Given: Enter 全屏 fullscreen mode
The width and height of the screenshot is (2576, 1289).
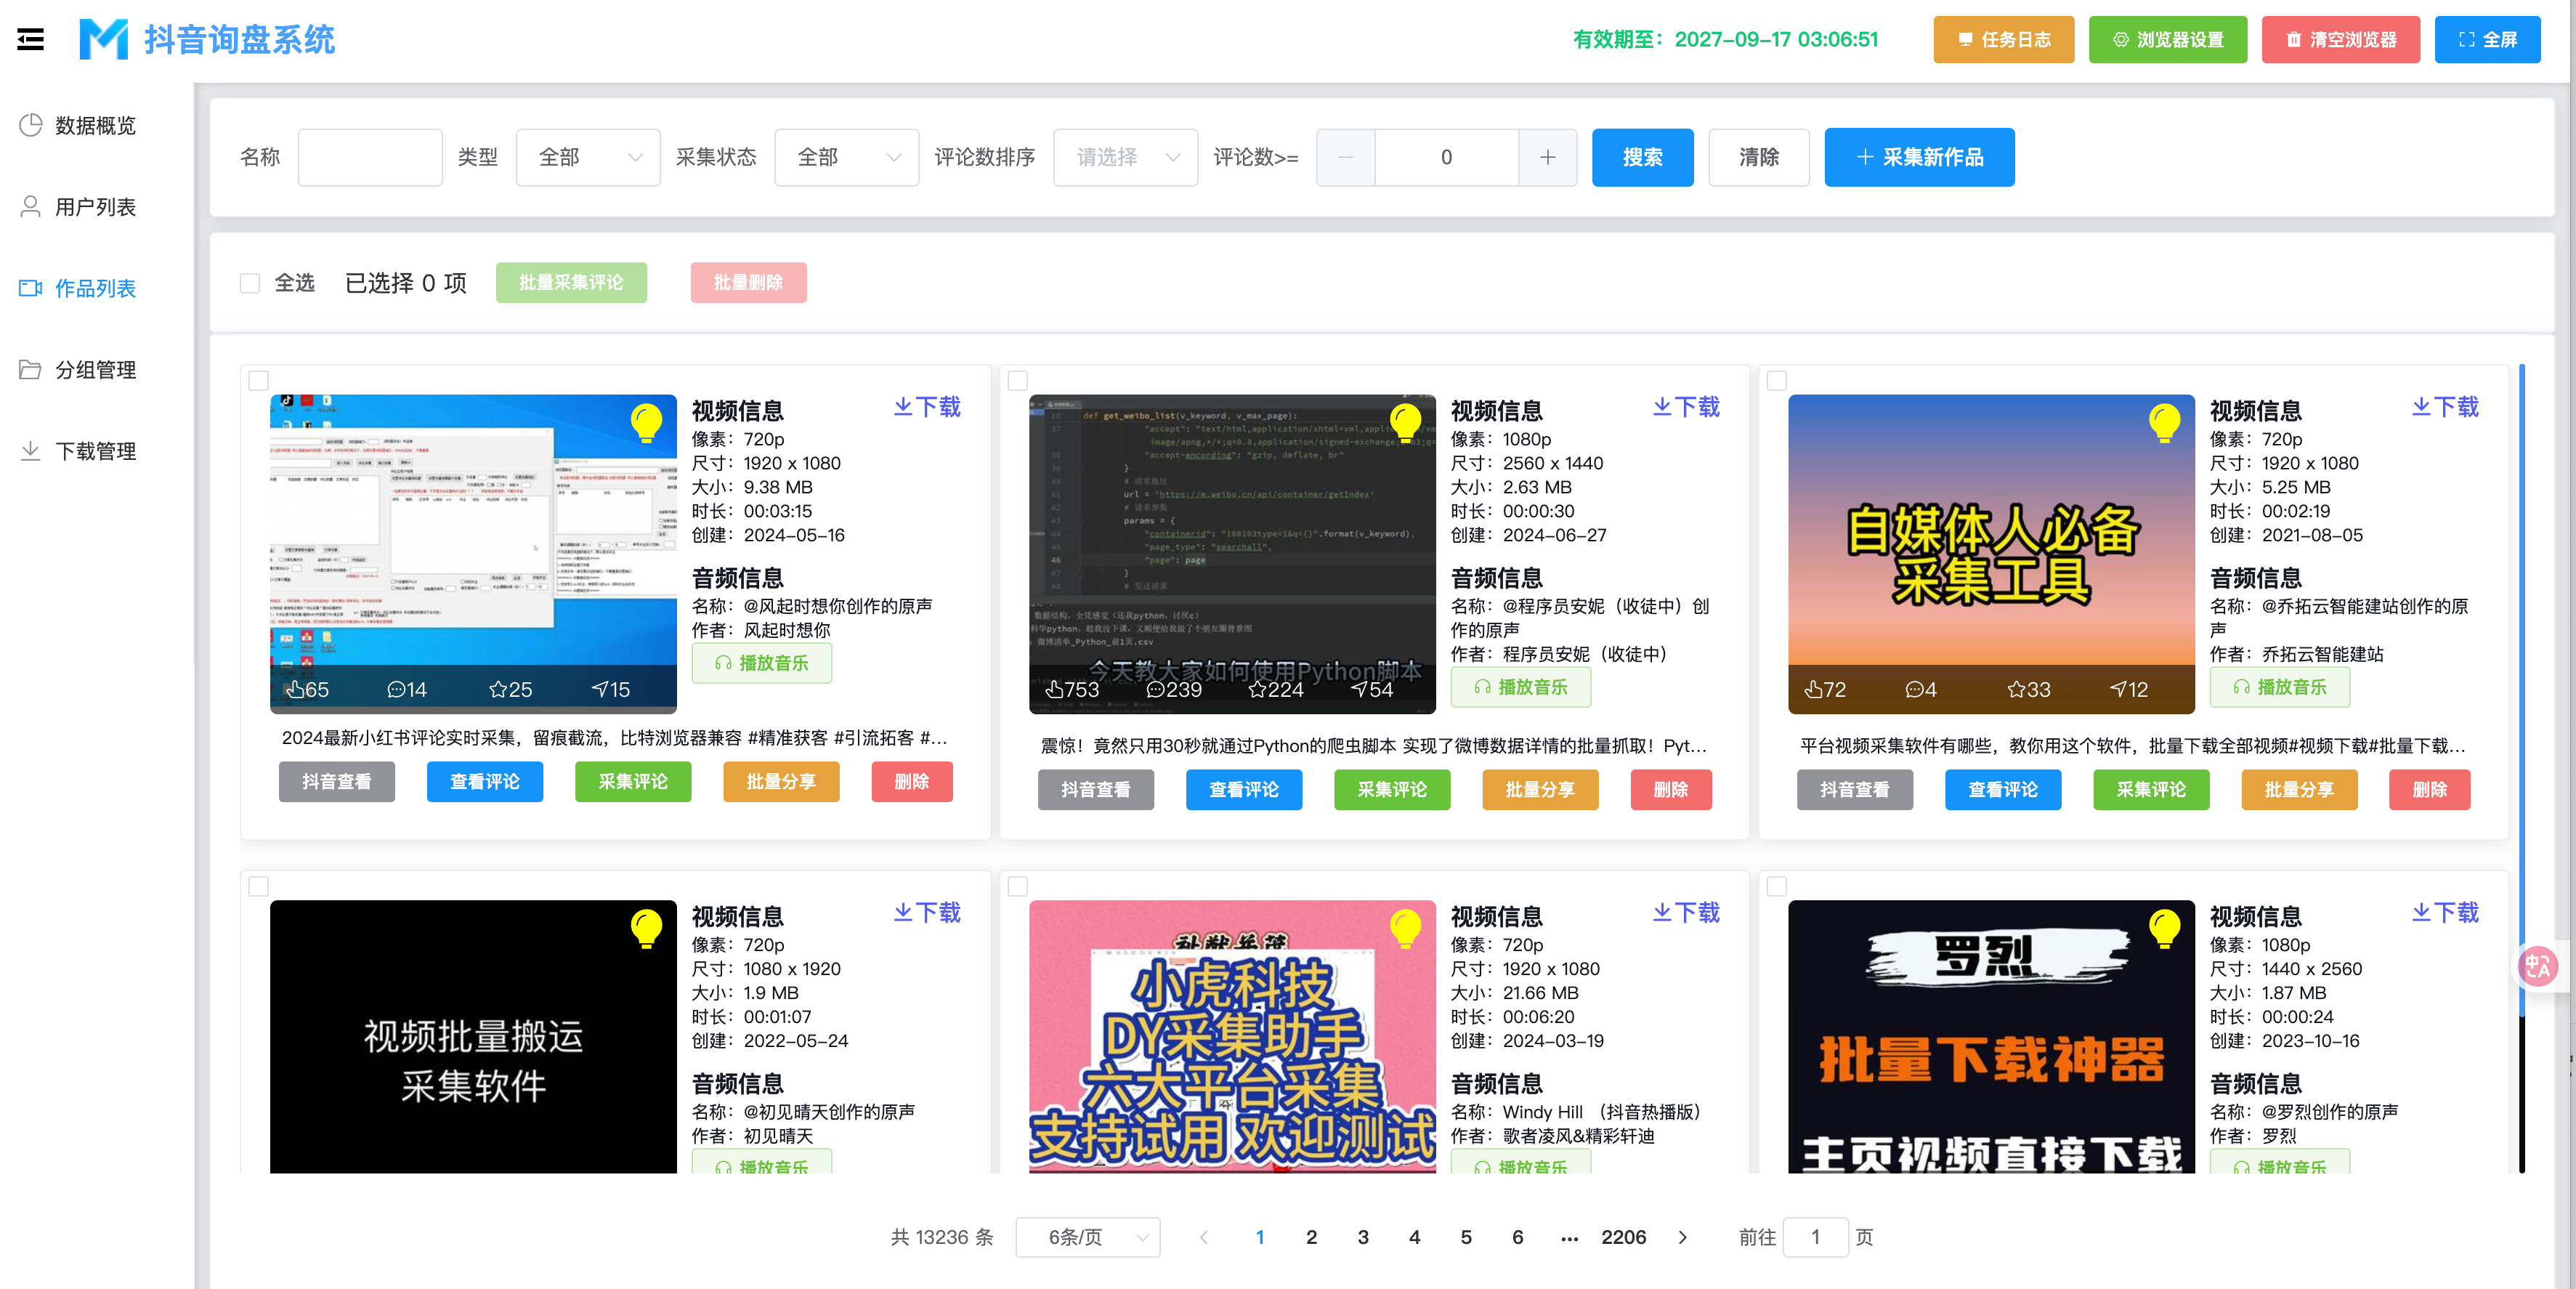Looking at the screenshot, I should click(x=2487, y=39).
